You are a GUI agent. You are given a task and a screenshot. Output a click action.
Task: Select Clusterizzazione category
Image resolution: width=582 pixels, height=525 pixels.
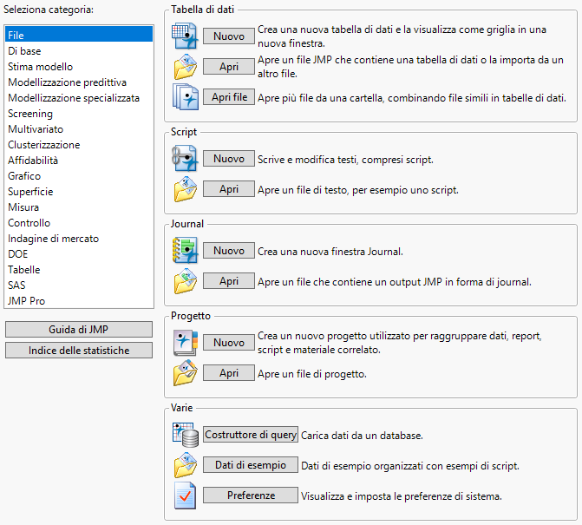79,144
